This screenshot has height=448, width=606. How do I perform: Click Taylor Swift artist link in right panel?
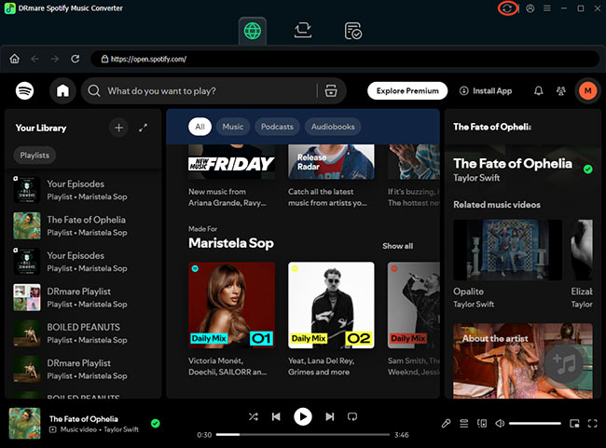pos(476,178)
